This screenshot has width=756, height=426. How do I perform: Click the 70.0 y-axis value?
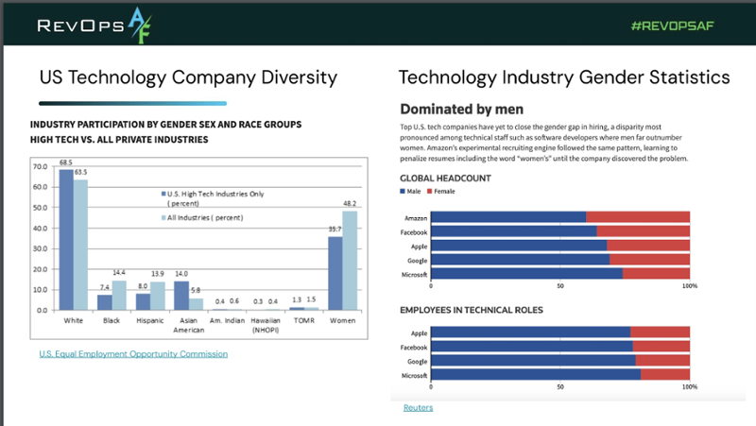click(40, 167)
